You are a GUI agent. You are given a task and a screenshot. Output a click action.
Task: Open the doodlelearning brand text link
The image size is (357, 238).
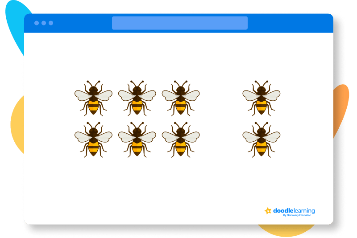(x=294, y=210)
